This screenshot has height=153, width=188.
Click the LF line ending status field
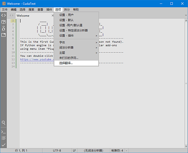pyautogui.click(x=74, y=150)
